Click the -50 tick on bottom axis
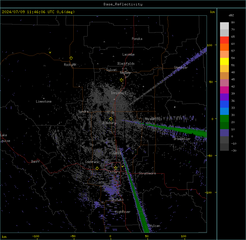The image size is (246, 240). [73, 236]
